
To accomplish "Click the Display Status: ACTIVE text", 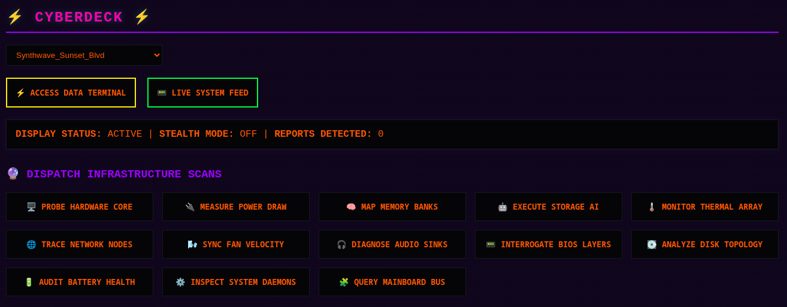I will tap(79, 134).
